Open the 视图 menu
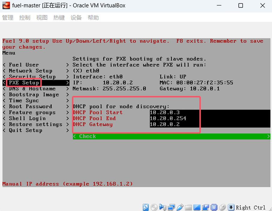The width and height of the screenshot is (272, 211). (x=42, y=18)
